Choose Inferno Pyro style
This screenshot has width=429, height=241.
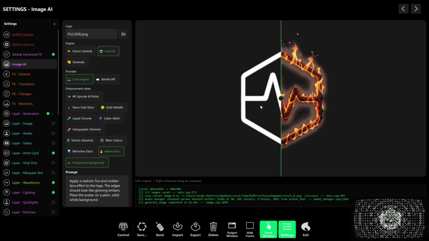point(111,151)
